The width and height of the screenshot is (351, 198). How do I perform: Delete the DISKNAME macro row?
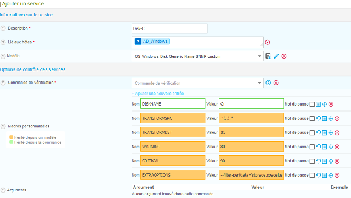pyautogui.click(x=331, y=104)
